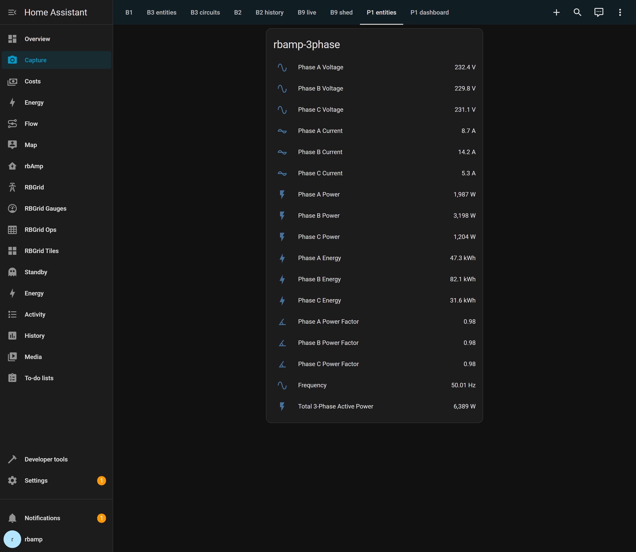Click the rbAmp home lightning icon
The width and height of the screenshot is (636, 552).
coord(12,166)
